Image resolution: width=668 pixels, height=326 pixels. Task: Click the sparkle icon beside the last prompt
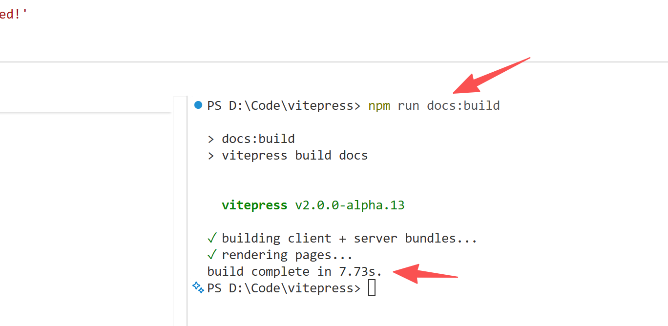coord(198,287)
